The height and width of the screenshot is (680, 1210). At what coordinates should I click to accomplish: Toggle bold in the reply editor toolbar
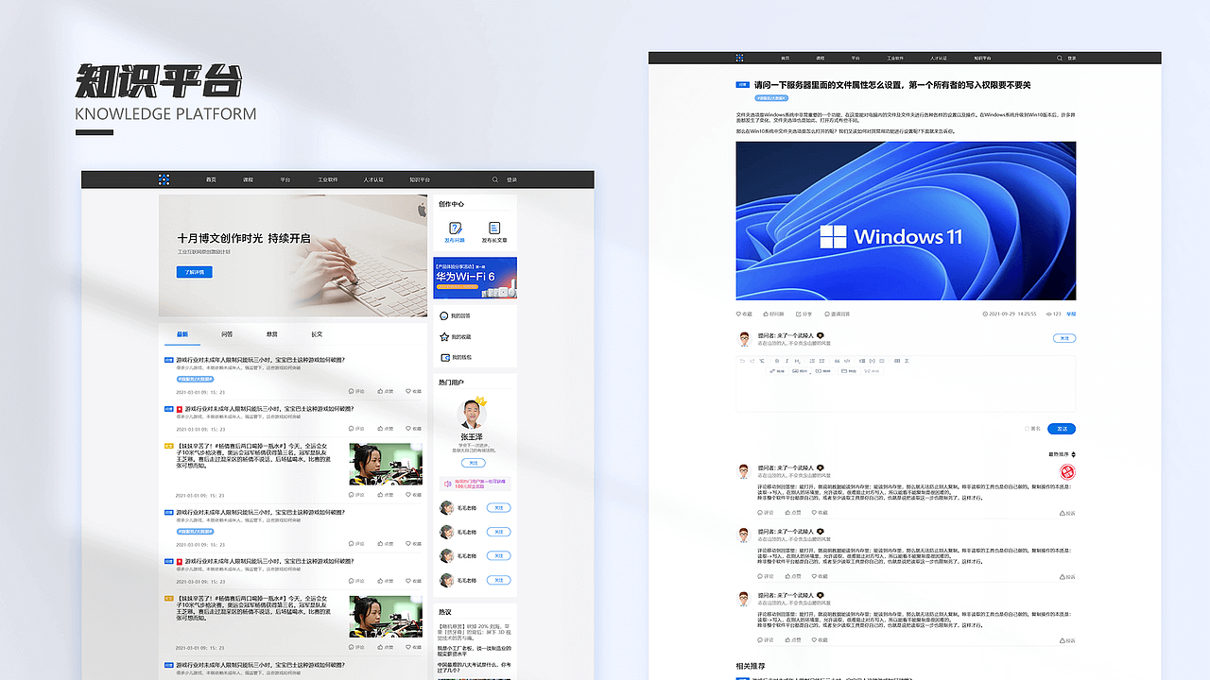[777, 361]
